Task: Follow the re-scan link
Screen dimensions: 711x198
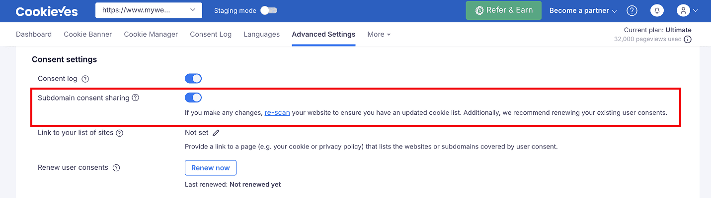Action: coord(277,112)
